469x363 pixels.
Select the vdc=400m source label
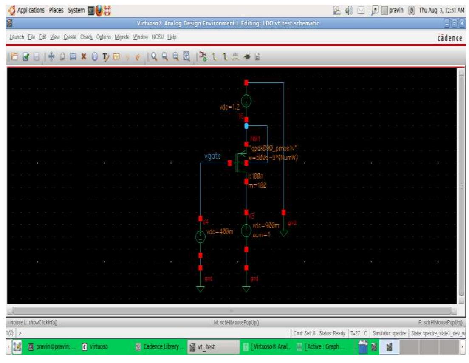tap(220, 232)
